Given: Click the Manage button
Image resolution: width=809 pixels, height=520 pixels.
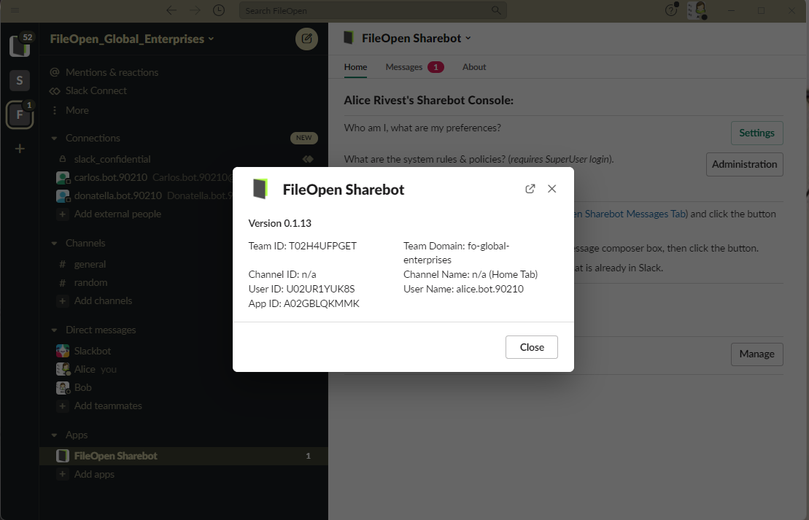Looking at the screenshot, I should (x=757, y=354).
